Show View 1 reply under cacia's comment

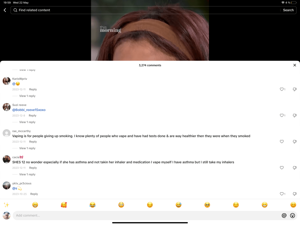[x=27, y=175]
